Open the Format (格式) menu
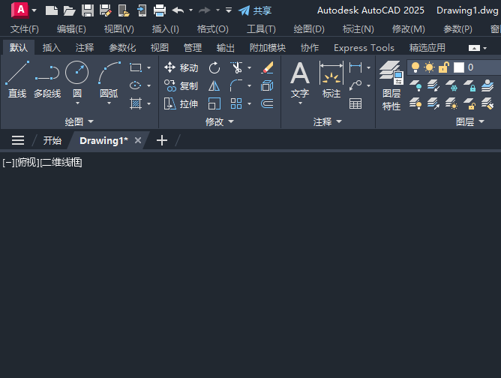The width and height of the screenshot is (501, 378). coord(213,29)
